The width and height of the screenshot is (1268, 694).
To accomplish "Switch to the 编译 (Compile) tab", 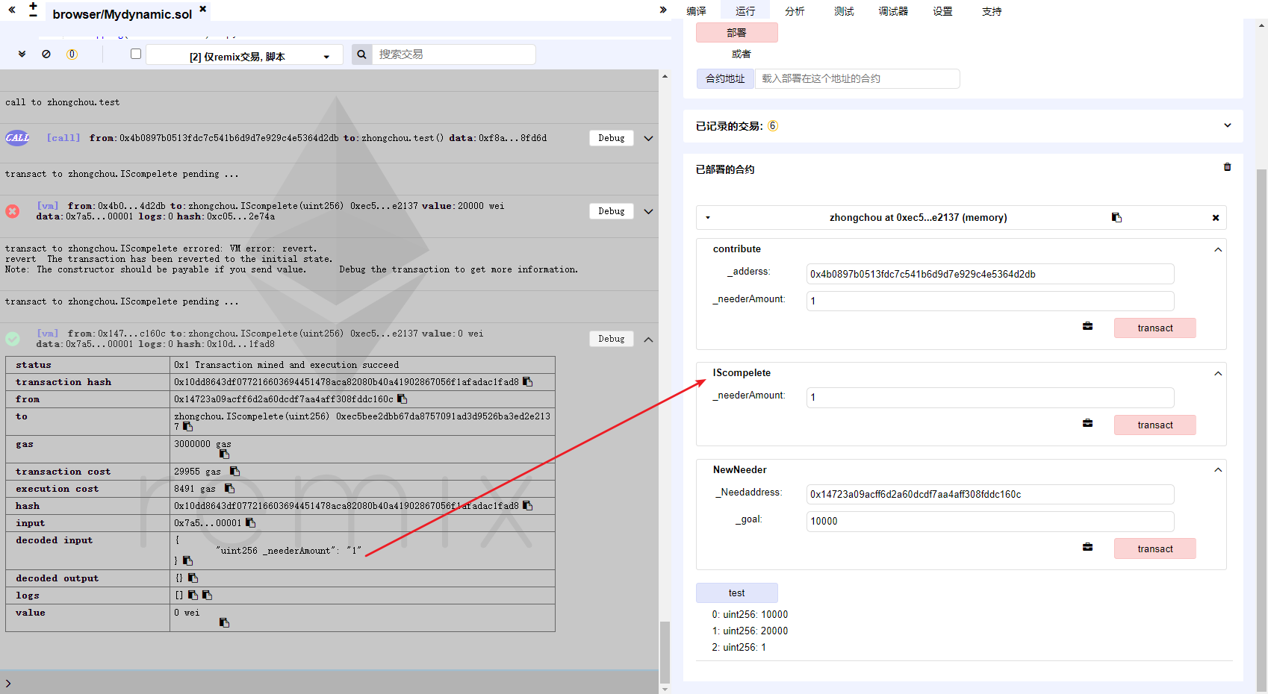I will pos(696,10).
